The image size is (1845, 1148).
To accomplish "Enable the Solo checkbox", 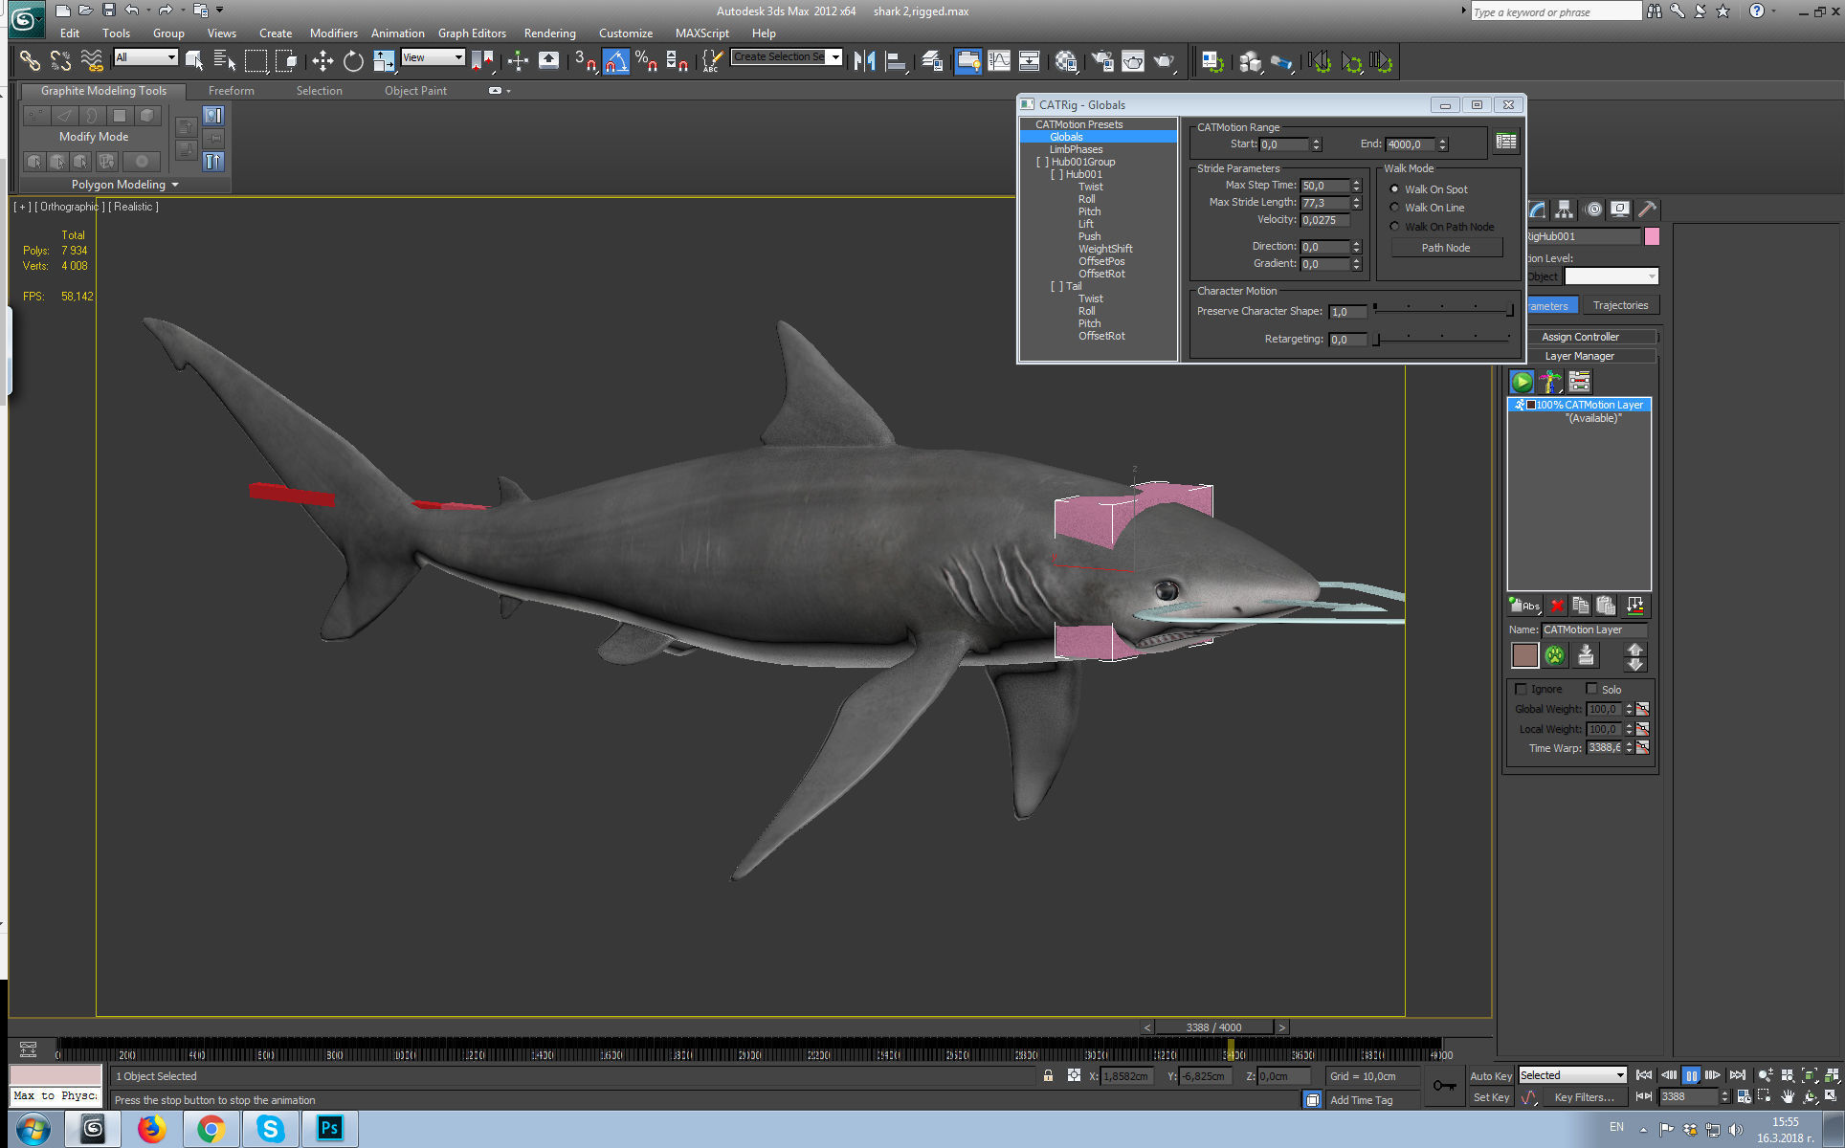I will pos(1591,689).
